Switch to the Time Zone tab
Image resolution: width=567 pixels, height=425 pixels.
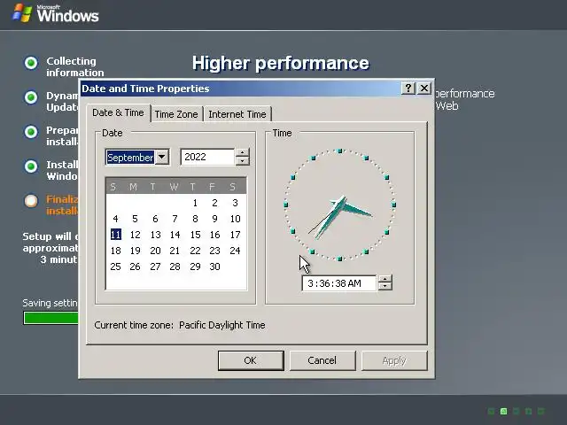tap(176, 114)
